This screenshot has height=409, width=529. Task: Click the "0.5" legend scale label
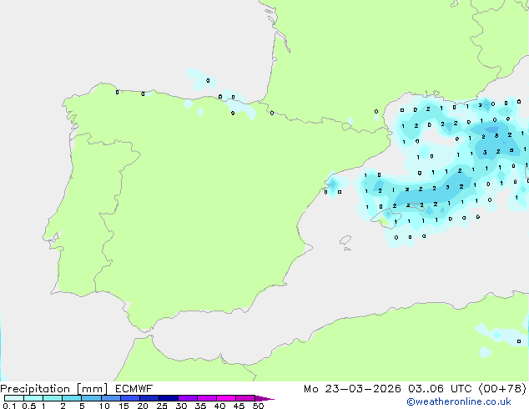[29, 406]
